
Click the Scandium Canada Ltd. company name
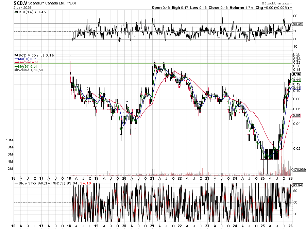coord(47,3)
